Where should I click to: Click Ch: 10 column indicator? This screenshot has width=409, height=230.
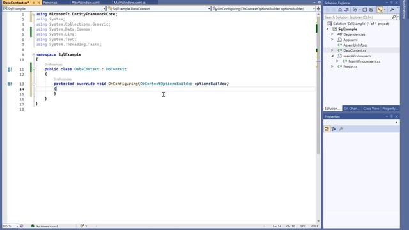coord(291,226)
